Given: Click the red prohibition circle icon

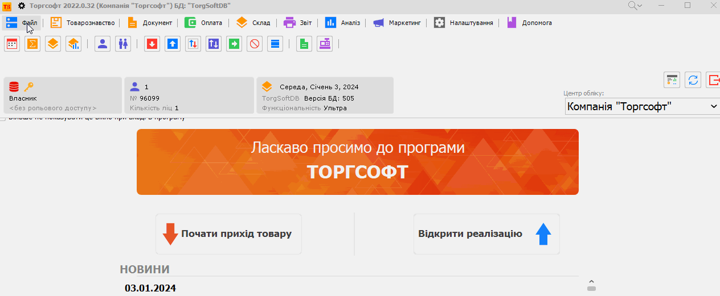Looking at the screenshot, I should tap(255, 44).
